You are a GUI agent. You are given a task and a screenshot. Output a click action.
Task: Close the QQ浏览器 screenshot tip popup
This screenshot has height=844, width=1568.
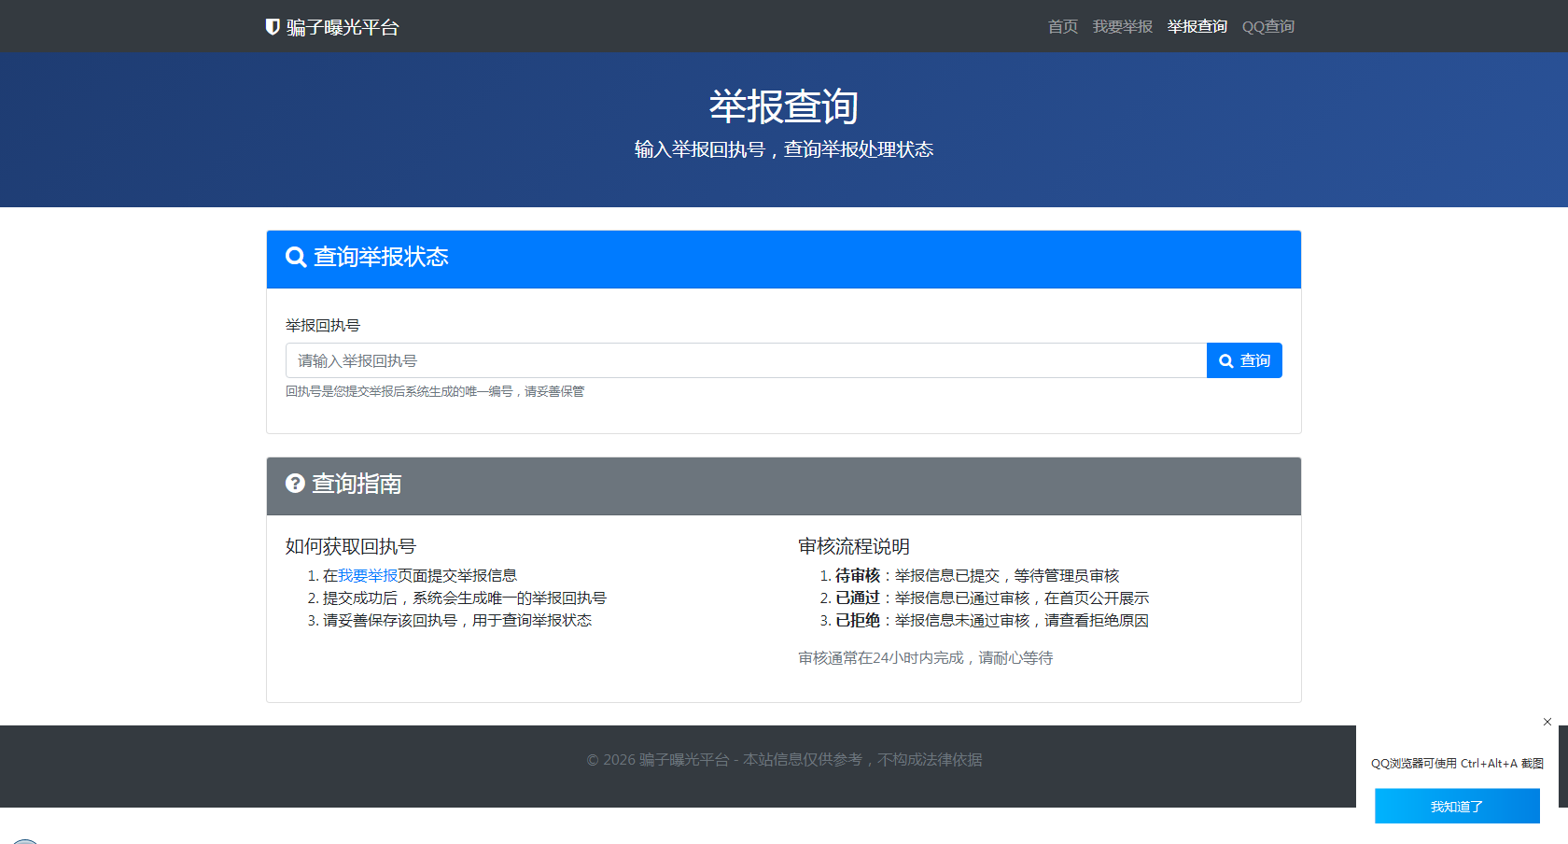click(1547, 722)
